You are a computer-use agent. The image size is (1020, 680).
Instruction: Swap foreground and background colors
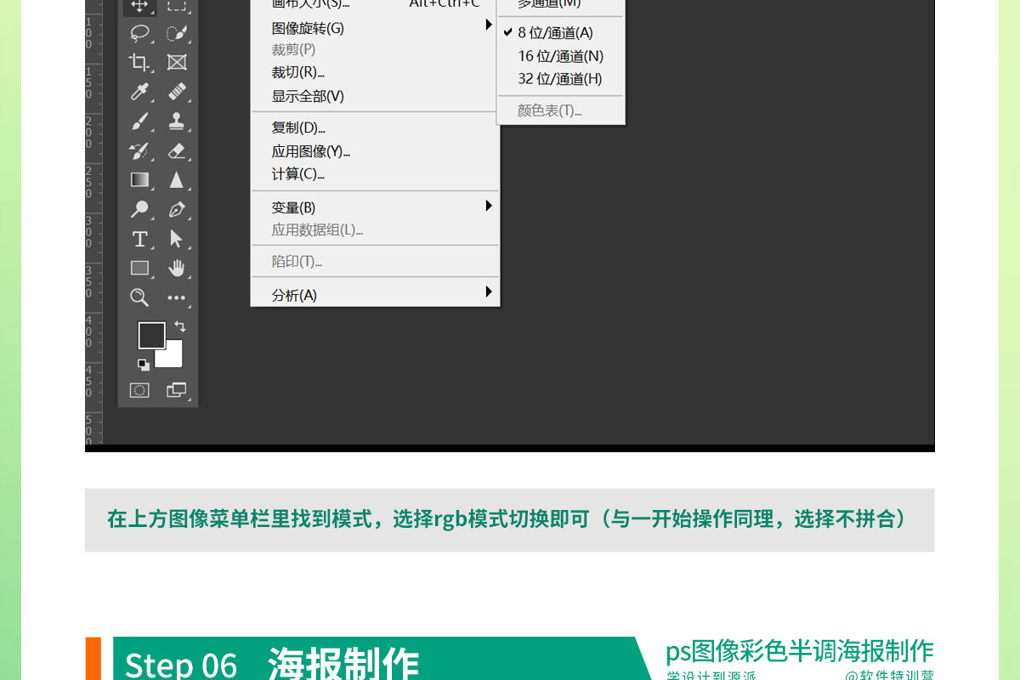pyautogui.click(x=180, y=326)
